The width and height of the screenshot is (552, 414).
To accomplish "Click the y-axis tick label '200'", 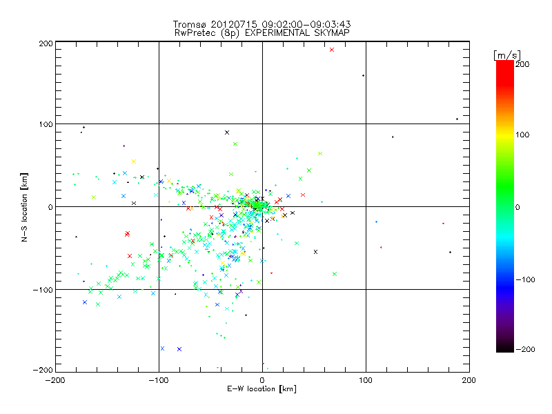I will 46,43.
